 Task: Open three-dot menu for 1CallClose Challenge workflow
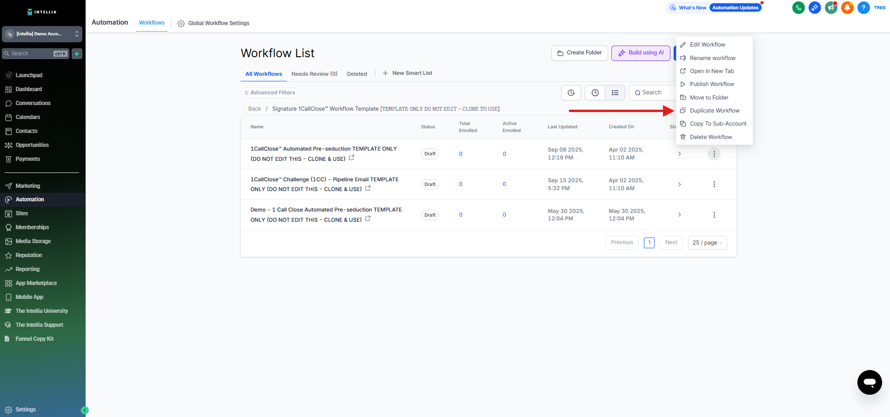coord(714,185)
